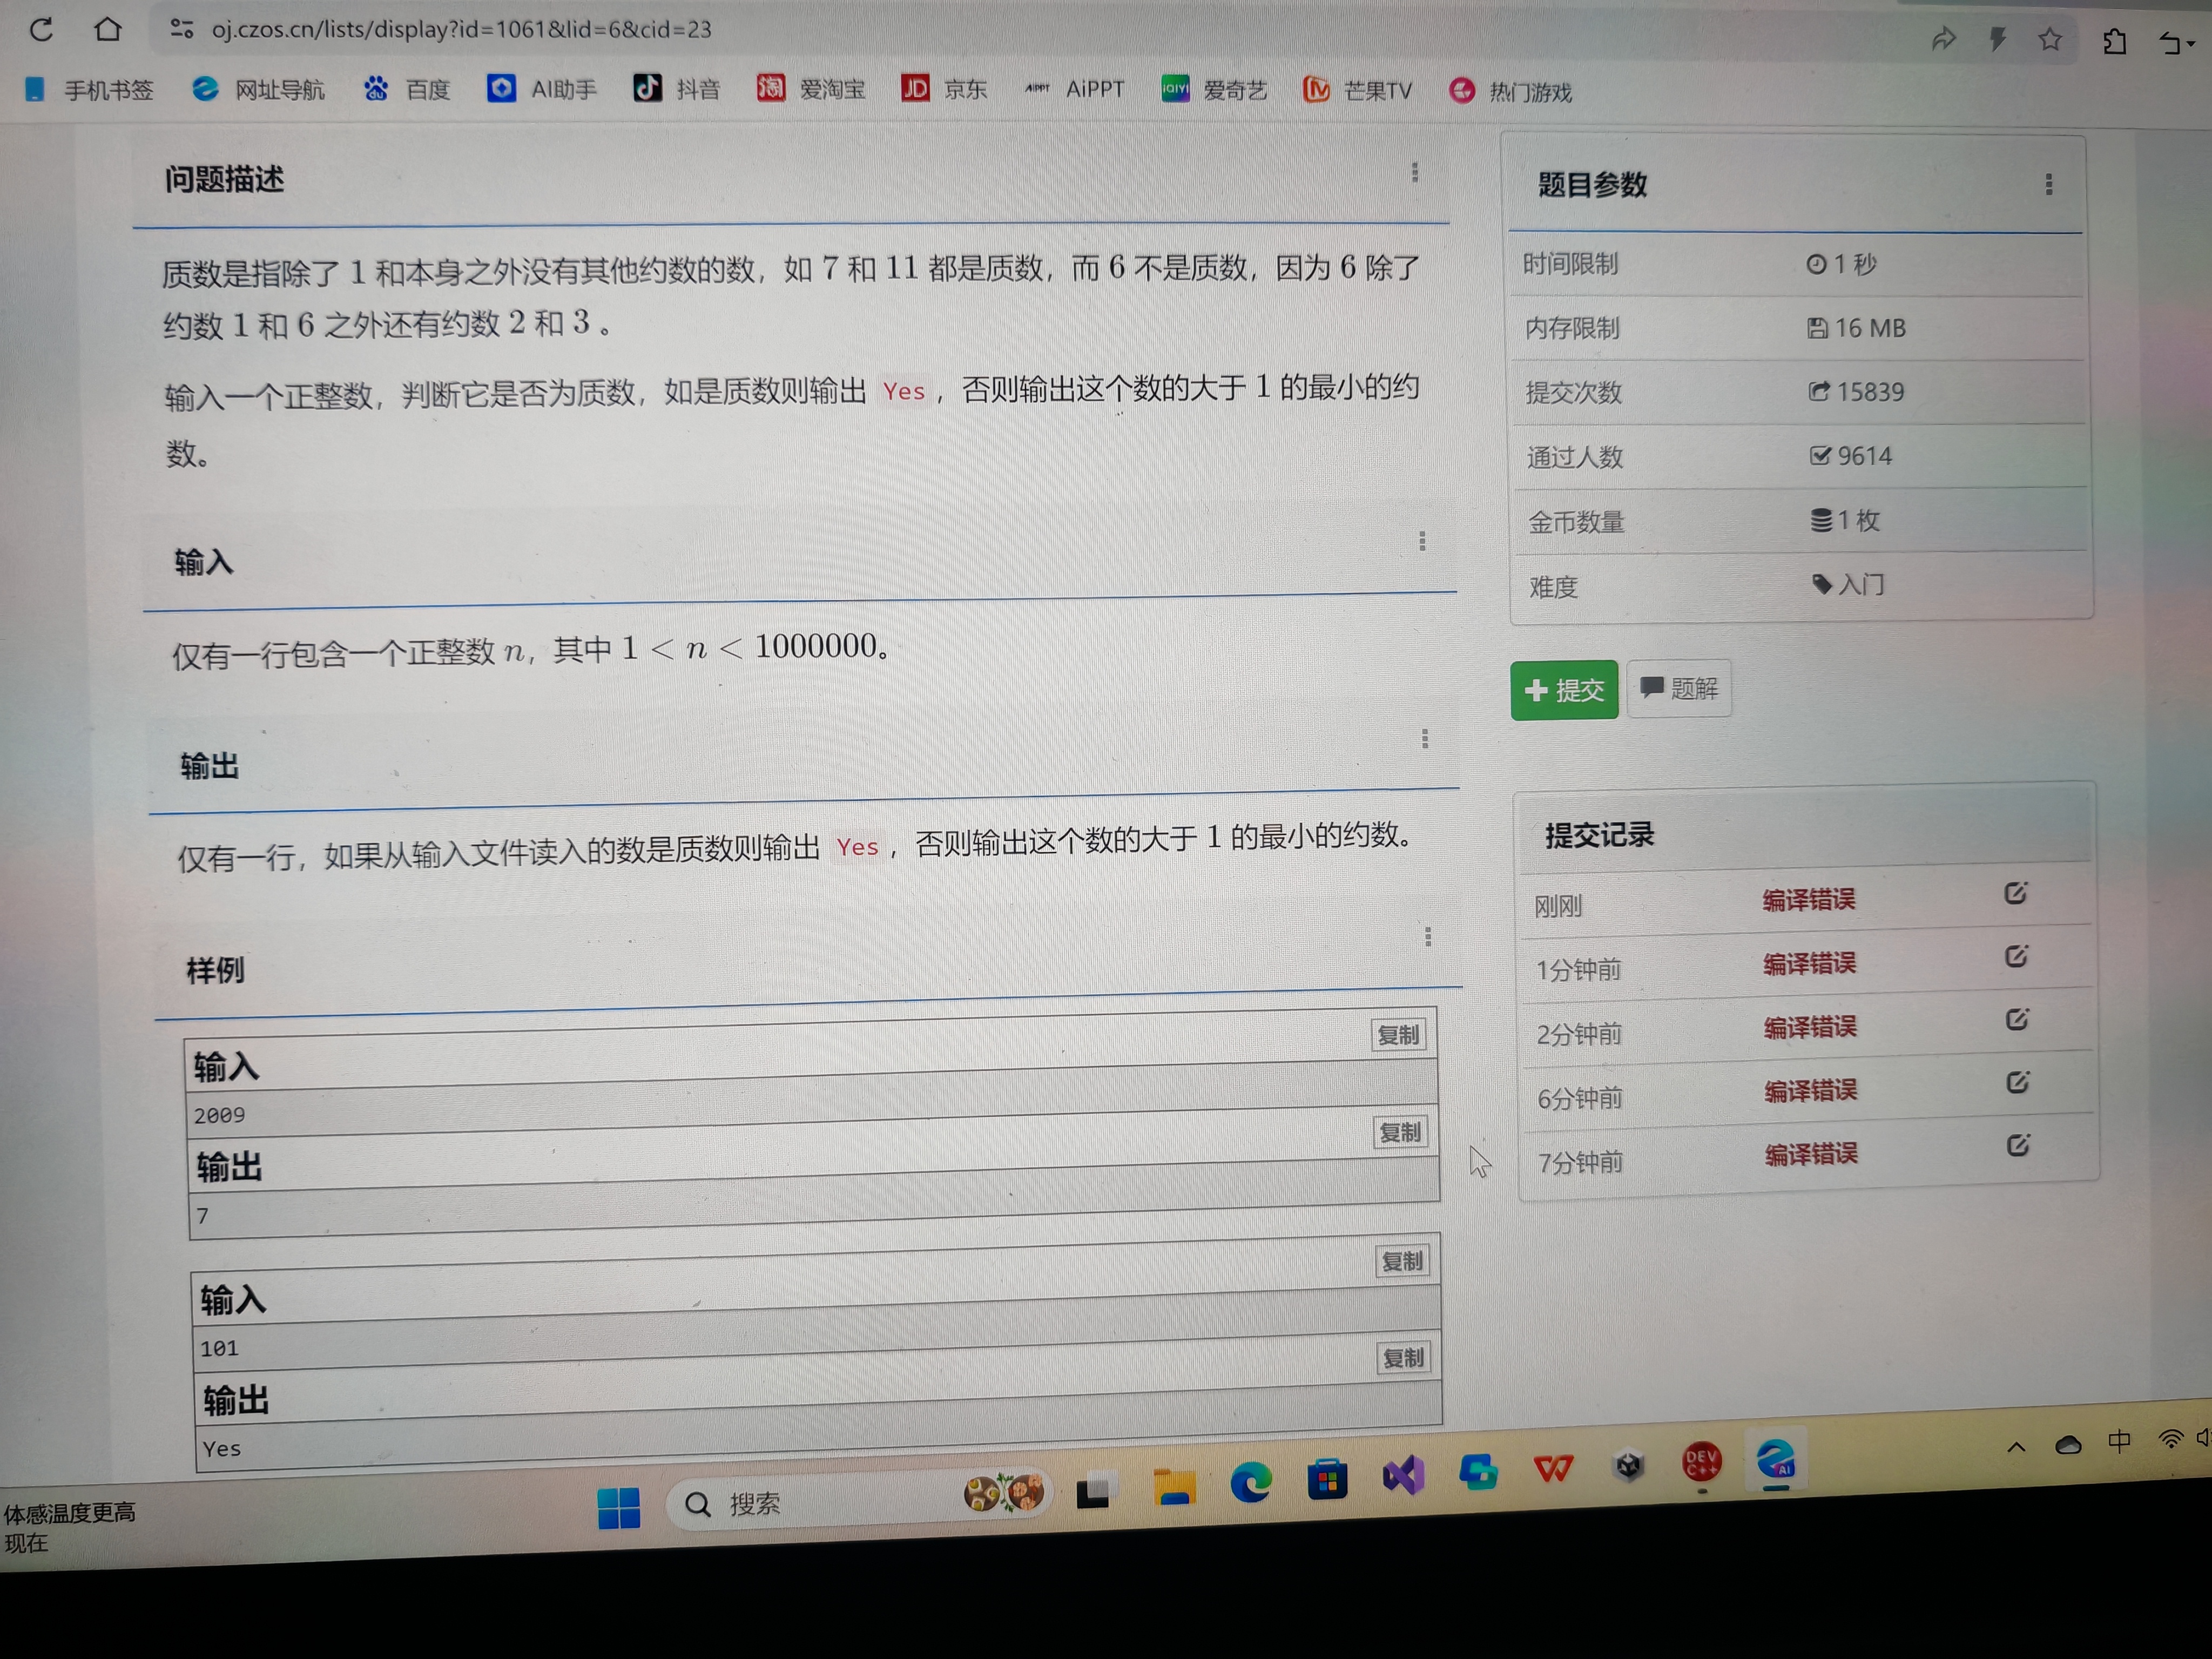The width and height of the screenshot is (2212, 1659).
Task: Bookmark this page with the star icon
Action: tap(2050, 39)
